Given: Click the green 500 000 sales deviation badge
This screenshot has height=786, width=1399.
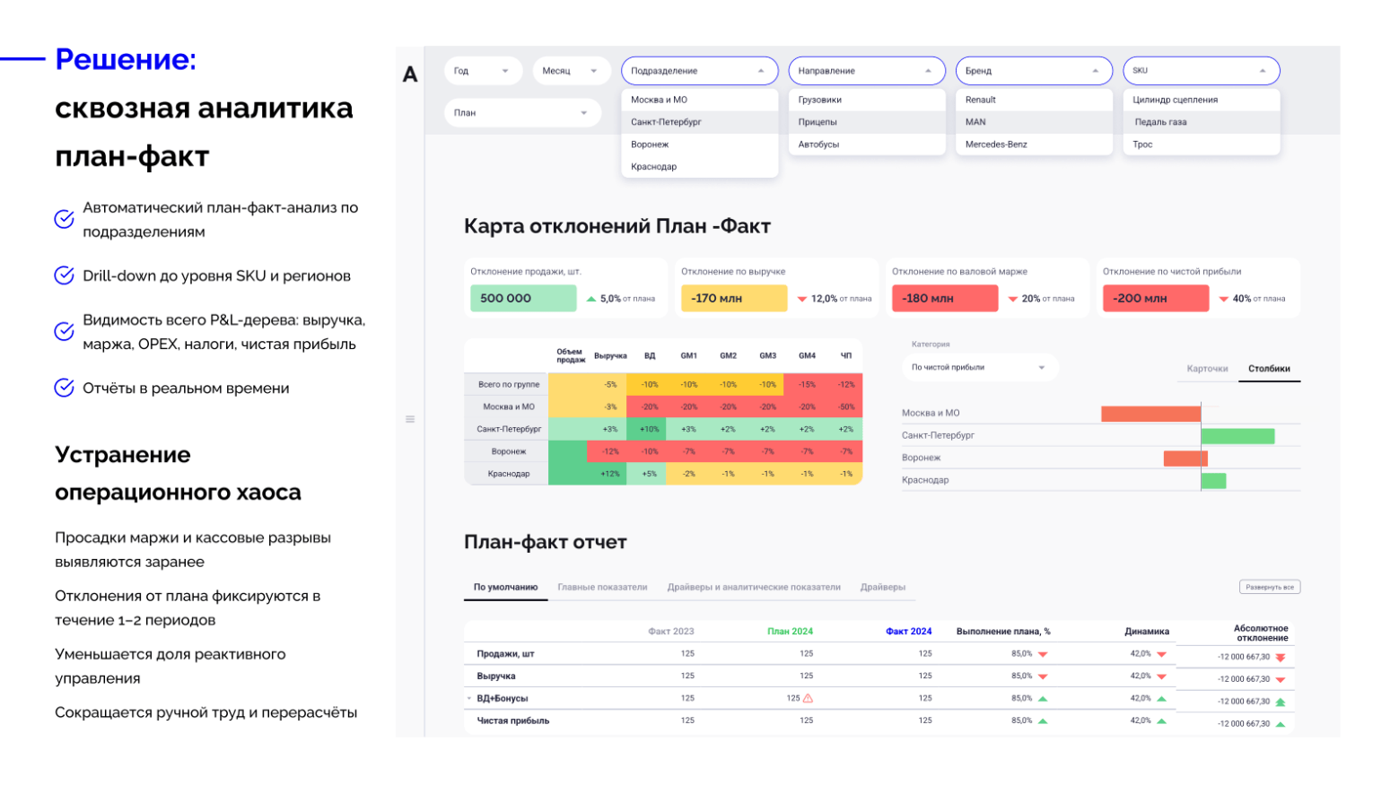Looking at the screenshot, I should 523,298.
